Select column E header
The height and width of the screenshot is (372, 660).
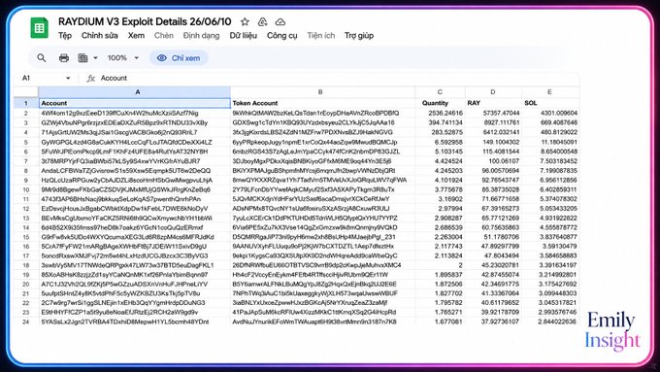550,92
